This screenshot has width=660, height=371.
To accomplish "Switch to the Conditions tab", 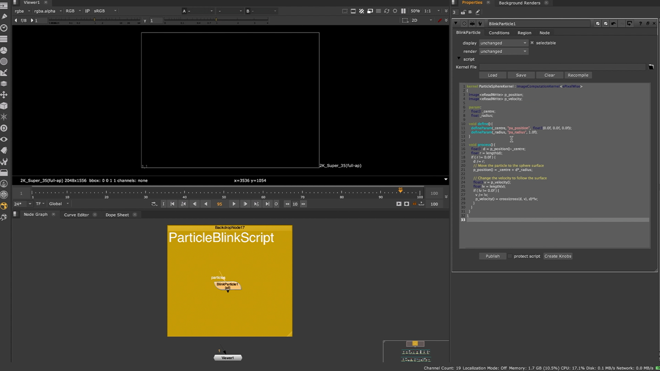I will tap(499, 33).
